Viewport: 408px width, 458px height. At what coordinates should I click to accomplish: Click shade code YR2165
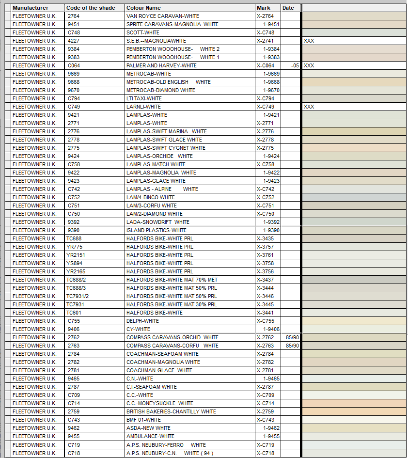[76, 271]
